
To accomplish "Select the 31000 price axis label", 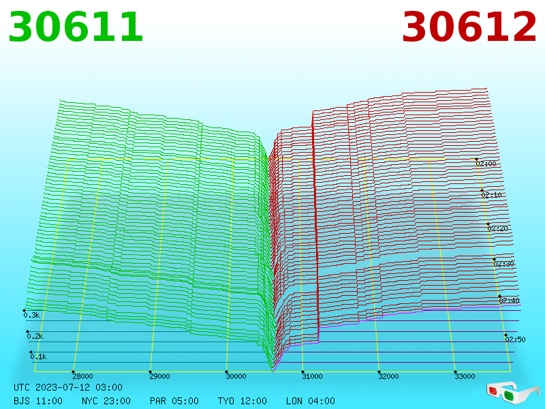I will pyautogui.click(x=312, y=376).
